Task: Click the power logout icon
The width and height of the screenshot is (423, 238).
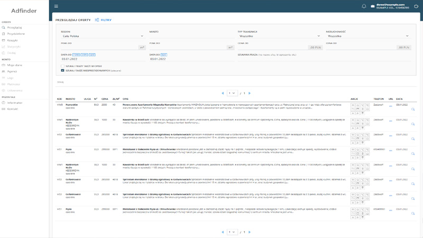Action: tap(416, 6)
